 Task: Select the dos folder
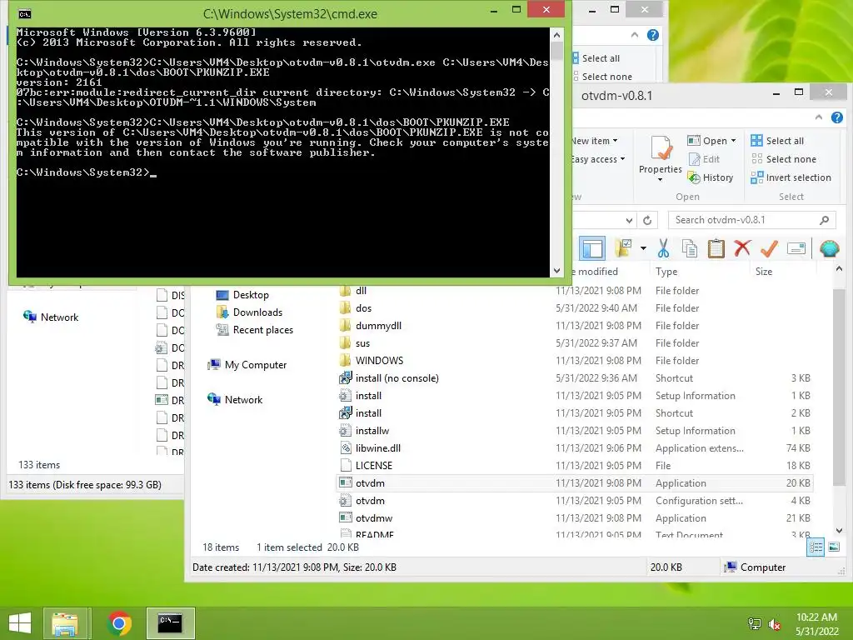click(x=363, y=308)
